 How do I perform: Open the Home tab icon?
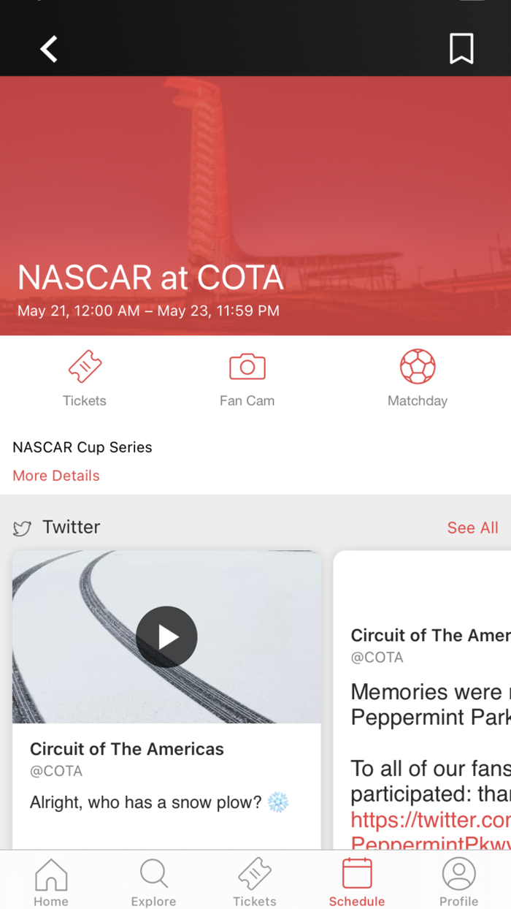point(50,873)
